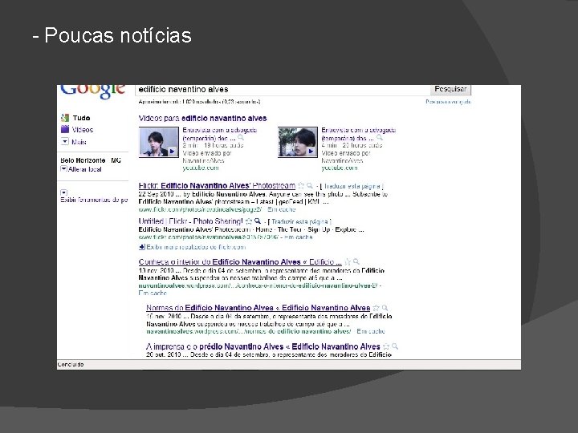Click preview magnifier beside first video title
This screenshot has height=433, width=578.
[241, 137]
